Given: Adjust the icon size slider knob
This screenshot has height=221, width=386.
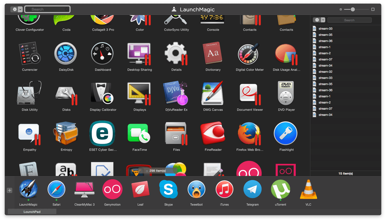Looking at the screenshot, I should click(x=353, y=9).
